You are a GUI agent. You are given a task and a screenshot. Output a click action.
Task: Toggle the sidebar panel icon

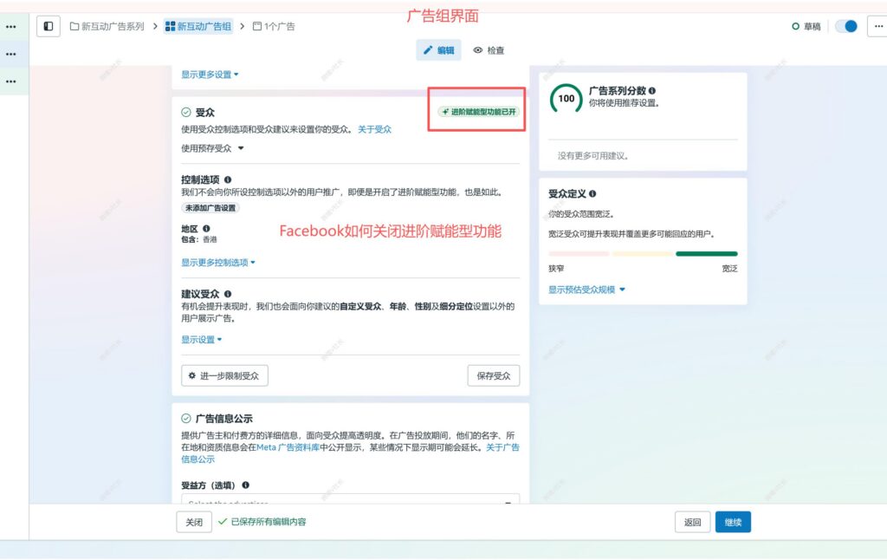(x=49, y=26)
